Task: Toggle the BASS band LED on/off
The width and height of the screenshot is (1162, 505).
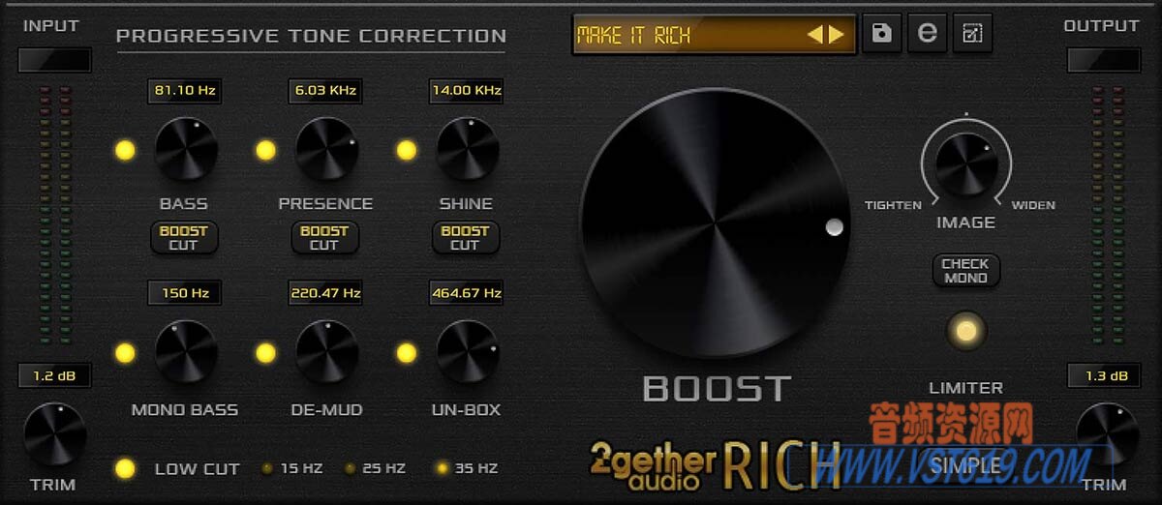Action: pos(125,151)
